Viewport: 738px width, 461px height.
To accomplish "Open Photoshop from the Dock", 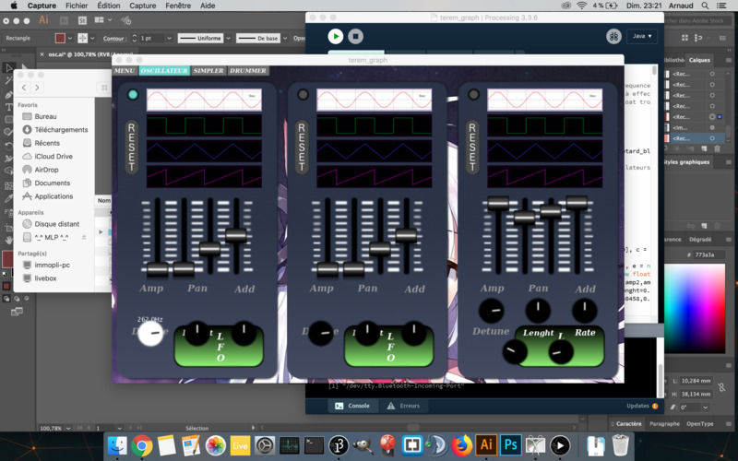I will pos(510,445).
